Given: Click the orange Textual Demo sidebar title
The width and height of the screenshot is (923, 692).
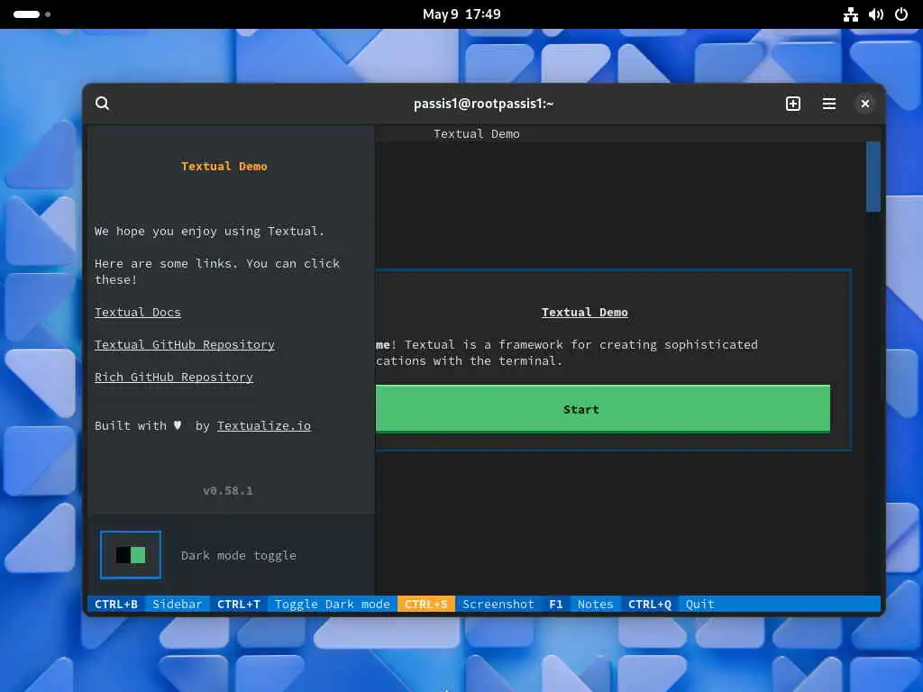Looking at the screenshot, I should click(224, 167).
